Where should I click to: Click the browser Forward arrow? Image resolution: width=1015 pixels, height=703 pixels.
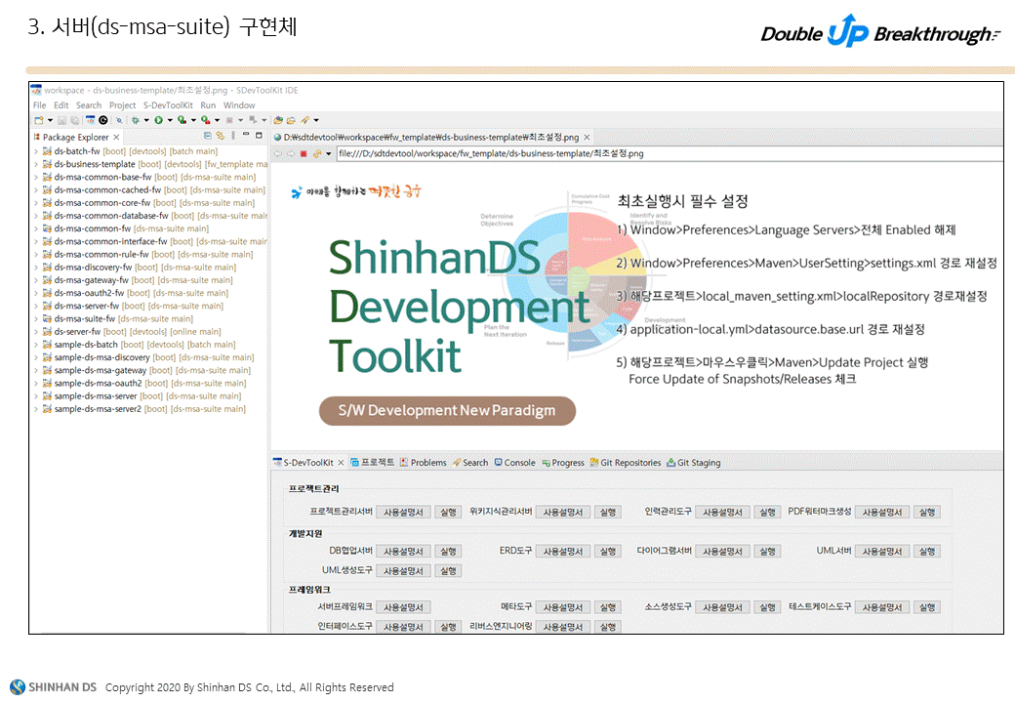(x=291, y=154)
